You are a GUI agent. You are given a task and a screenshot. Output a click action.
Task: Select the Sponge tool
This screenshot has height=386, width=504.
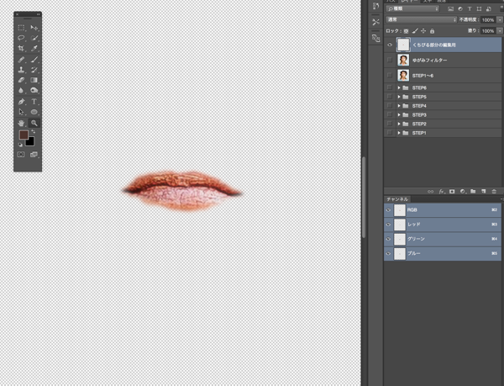(x=34, y=90)
